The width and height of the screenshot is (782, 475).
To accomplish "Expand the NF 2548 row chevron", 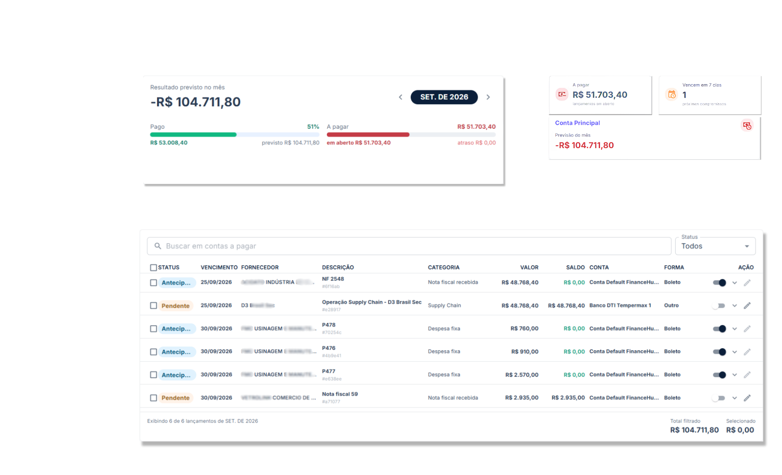I will [x=735, y=282].
